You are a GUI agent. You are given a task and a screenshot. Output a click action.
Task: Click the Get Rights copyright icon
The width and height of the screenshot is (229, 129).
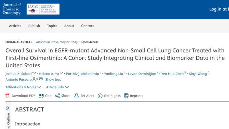coord(100,96)
